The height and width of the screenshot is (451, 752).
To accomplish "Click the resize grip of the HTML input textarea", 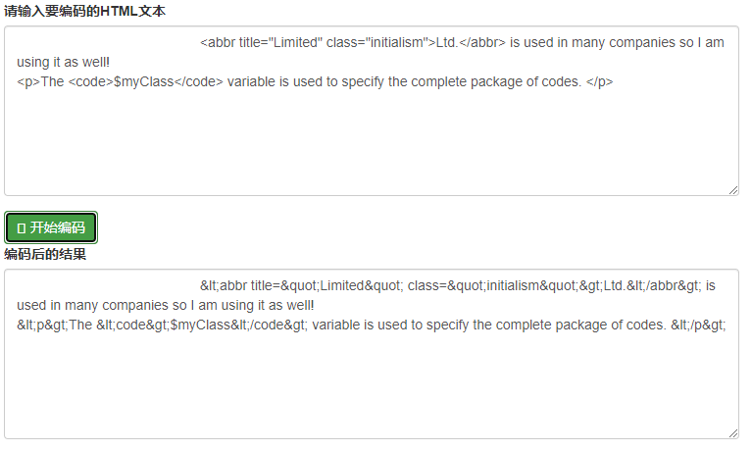I will (x=733, y=190).
